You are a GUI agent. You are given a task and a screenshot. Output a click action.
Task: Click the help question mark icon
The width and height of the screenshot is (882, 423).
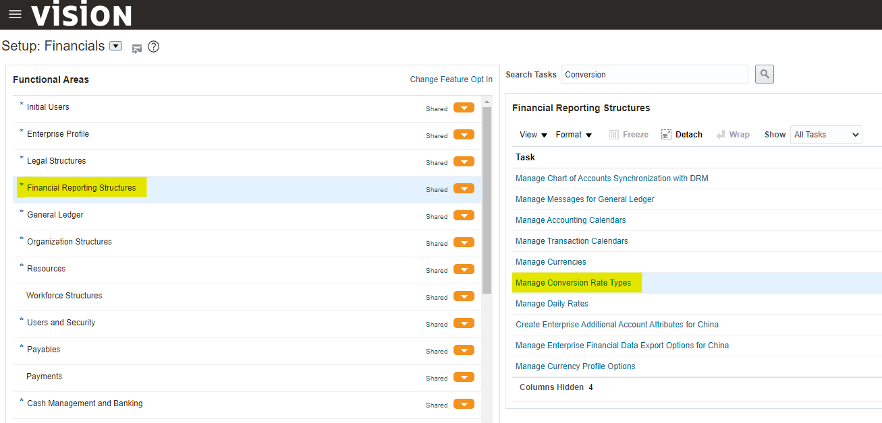(154, 47)
